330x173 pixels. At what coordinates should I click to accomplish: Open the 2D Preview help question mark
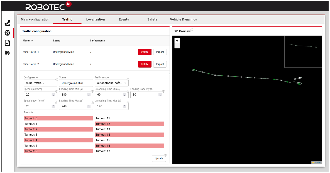(x=192, y=29)
